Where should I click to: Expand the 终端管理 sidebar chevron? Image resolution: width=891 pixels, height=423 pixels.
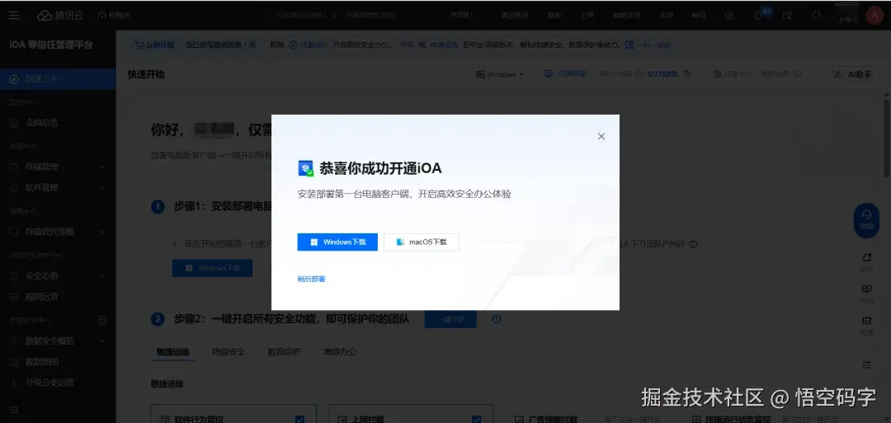pos(102,167)
